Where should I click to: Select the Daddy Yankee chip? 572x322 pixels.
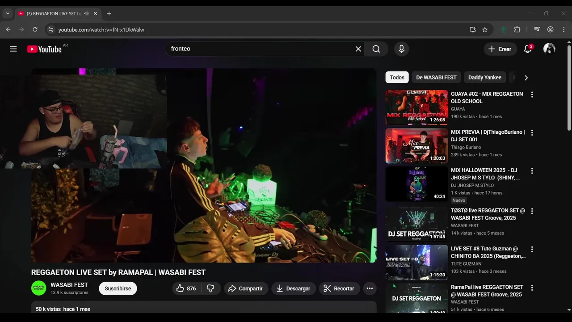pyautogui.click(x=485, y=77)
